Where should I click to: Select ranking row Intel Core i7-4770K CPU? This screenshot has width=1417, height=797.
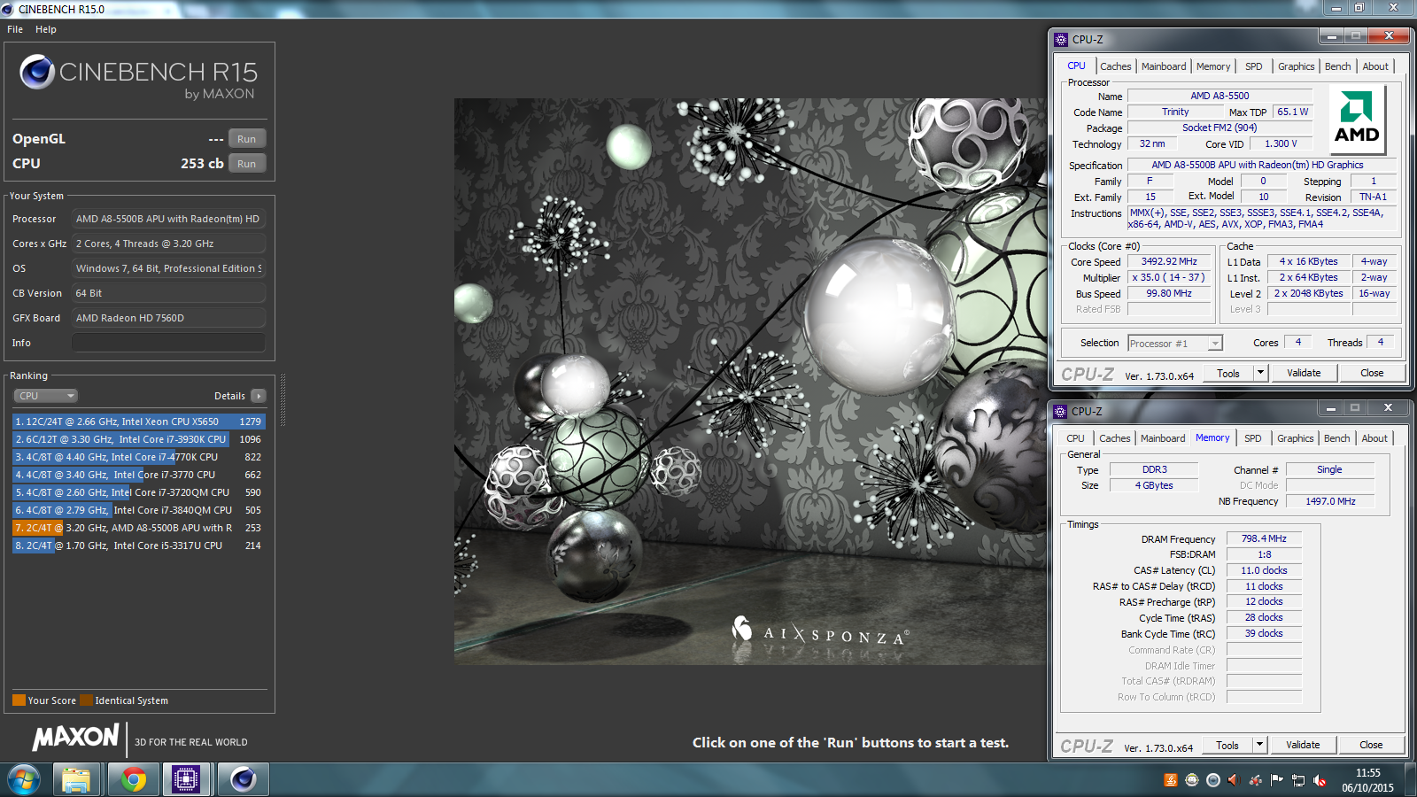(x=139, y=457)
